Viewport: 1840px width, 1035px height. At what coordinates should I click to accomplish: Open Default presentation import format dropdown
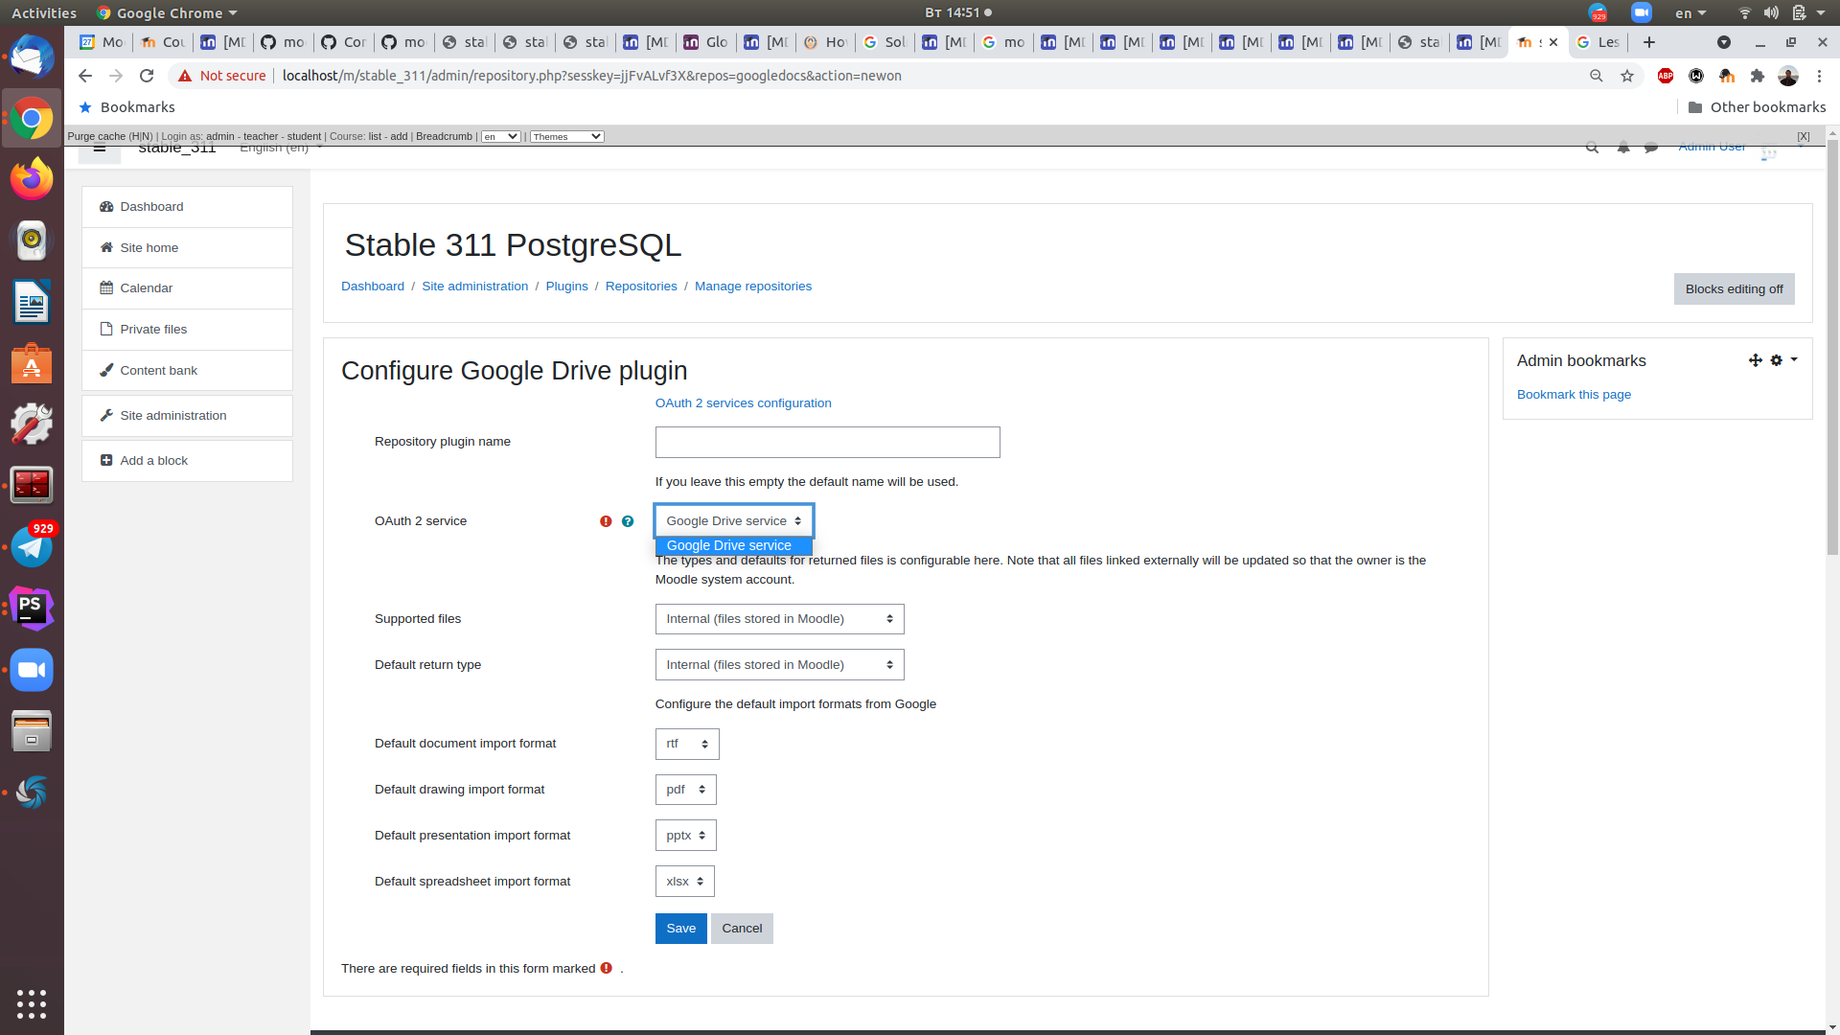(685, 836)
